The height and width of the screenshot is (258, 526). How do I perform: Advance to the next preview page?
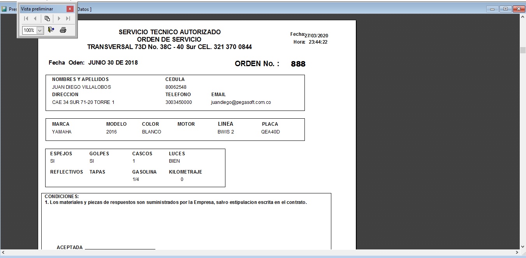[x=59, y=18]
